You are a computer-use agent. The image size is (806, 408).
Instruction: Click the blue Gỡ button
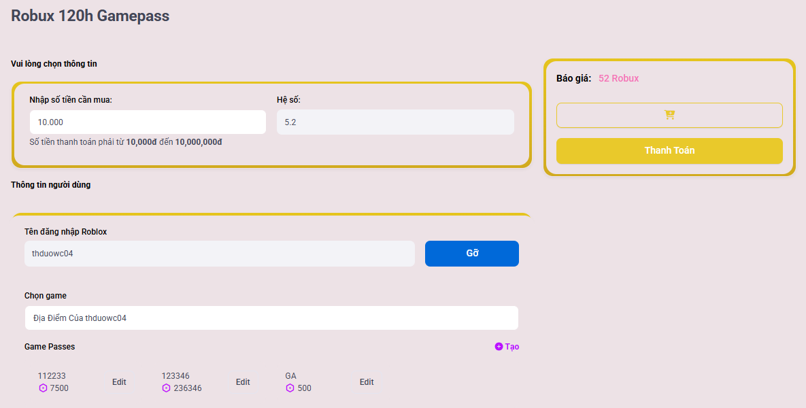tap(472, 254)
